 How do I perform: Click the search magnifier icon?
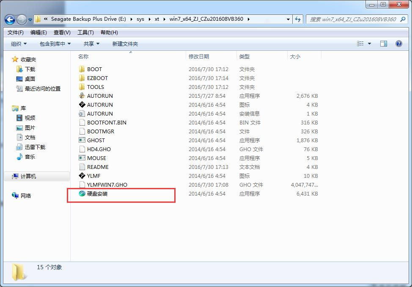pos(403,19)
